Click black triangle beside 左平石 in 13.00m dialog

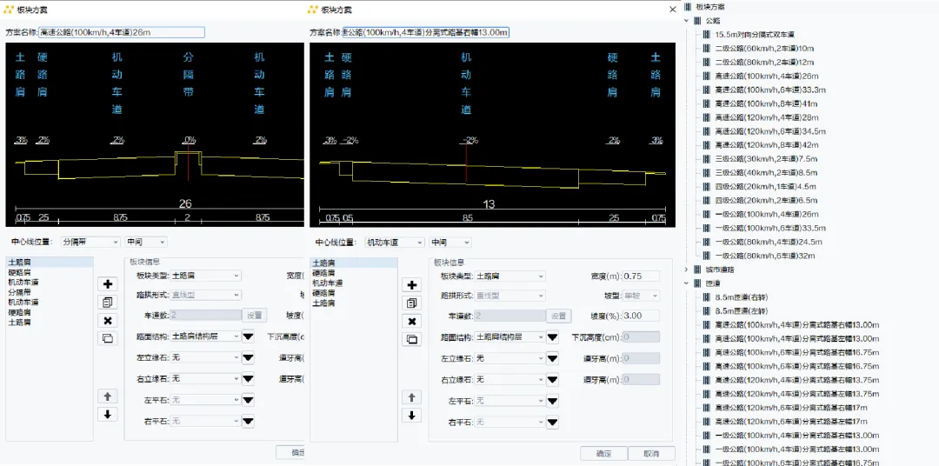click(x=552, y=401)
